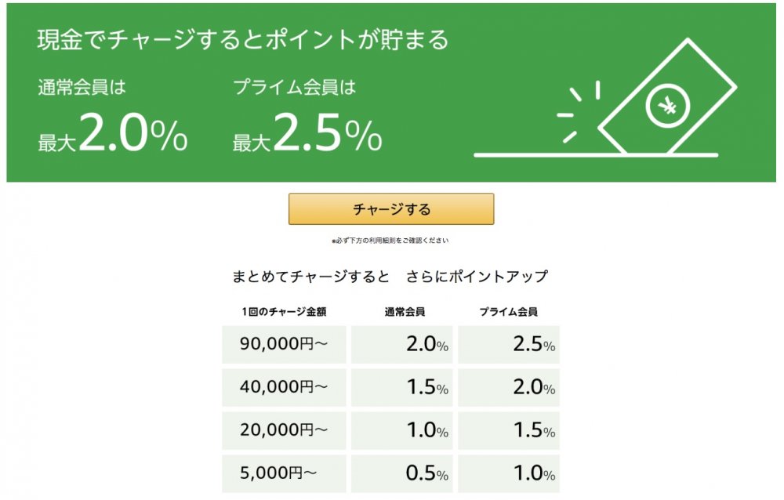Click the まとめてチャージすると heading
Viewport: 784px width, 500px height.
point(311,277)
